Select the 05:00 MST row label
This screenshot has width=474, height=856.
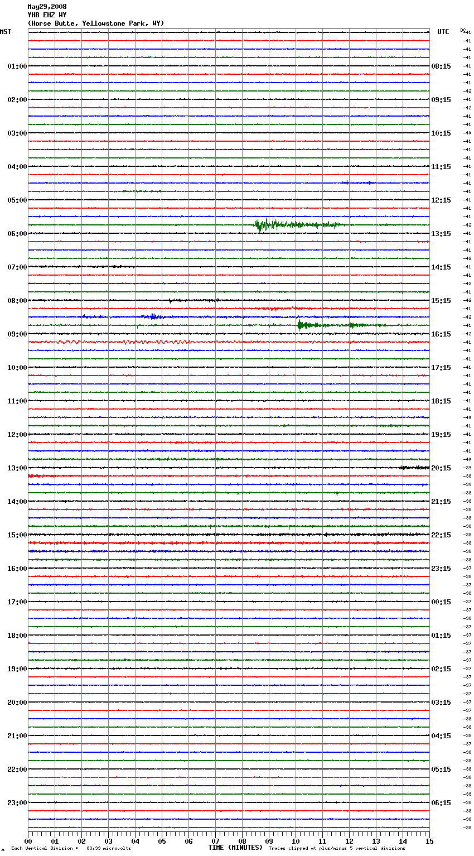click(x=17, y=200)
